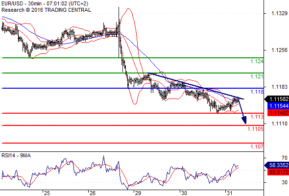289x196 pixels.
Task: Click the red 1.11492 price tag
Action: pos(278,113)
